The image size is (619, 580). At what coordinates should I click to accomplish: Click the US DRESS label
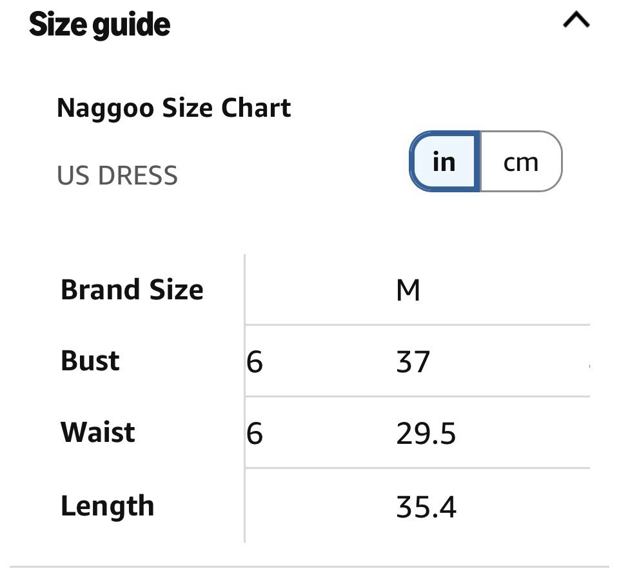tap(117, 175)
